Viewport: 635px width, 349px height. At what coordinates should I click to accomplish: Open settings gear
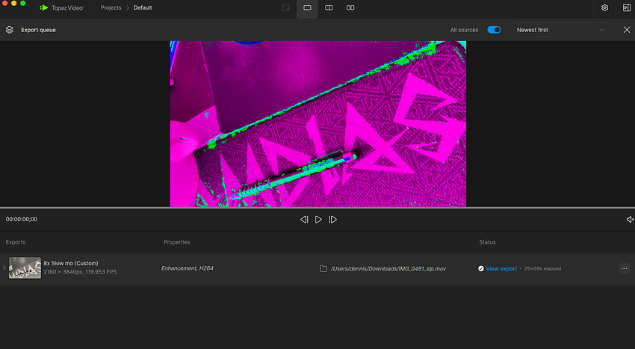click(604, 7)
